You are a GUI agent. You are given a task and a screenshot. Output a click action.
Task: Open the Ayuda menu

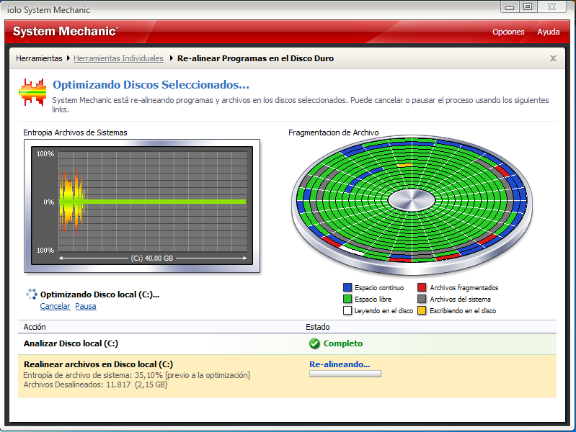[x=548, y=32]
